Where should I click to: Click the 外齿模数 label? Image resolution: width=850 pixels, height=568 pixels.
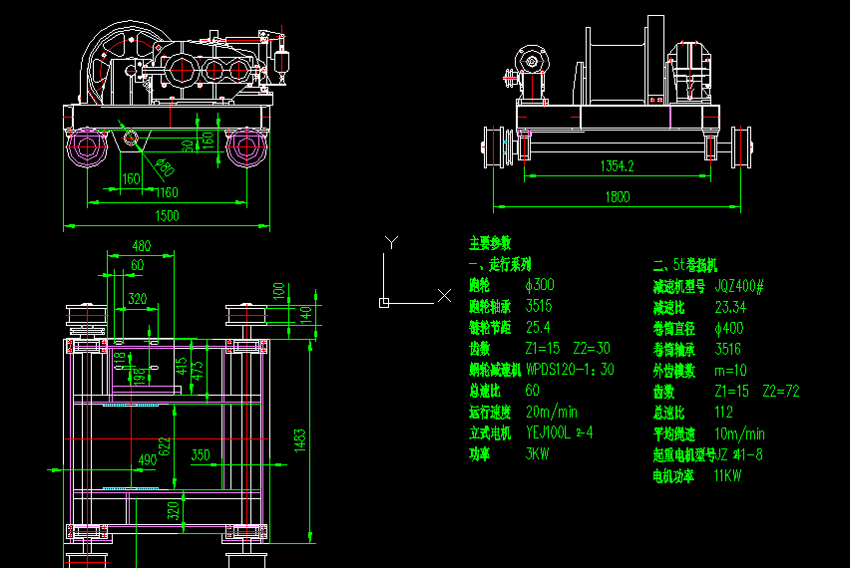coord(674,371)
